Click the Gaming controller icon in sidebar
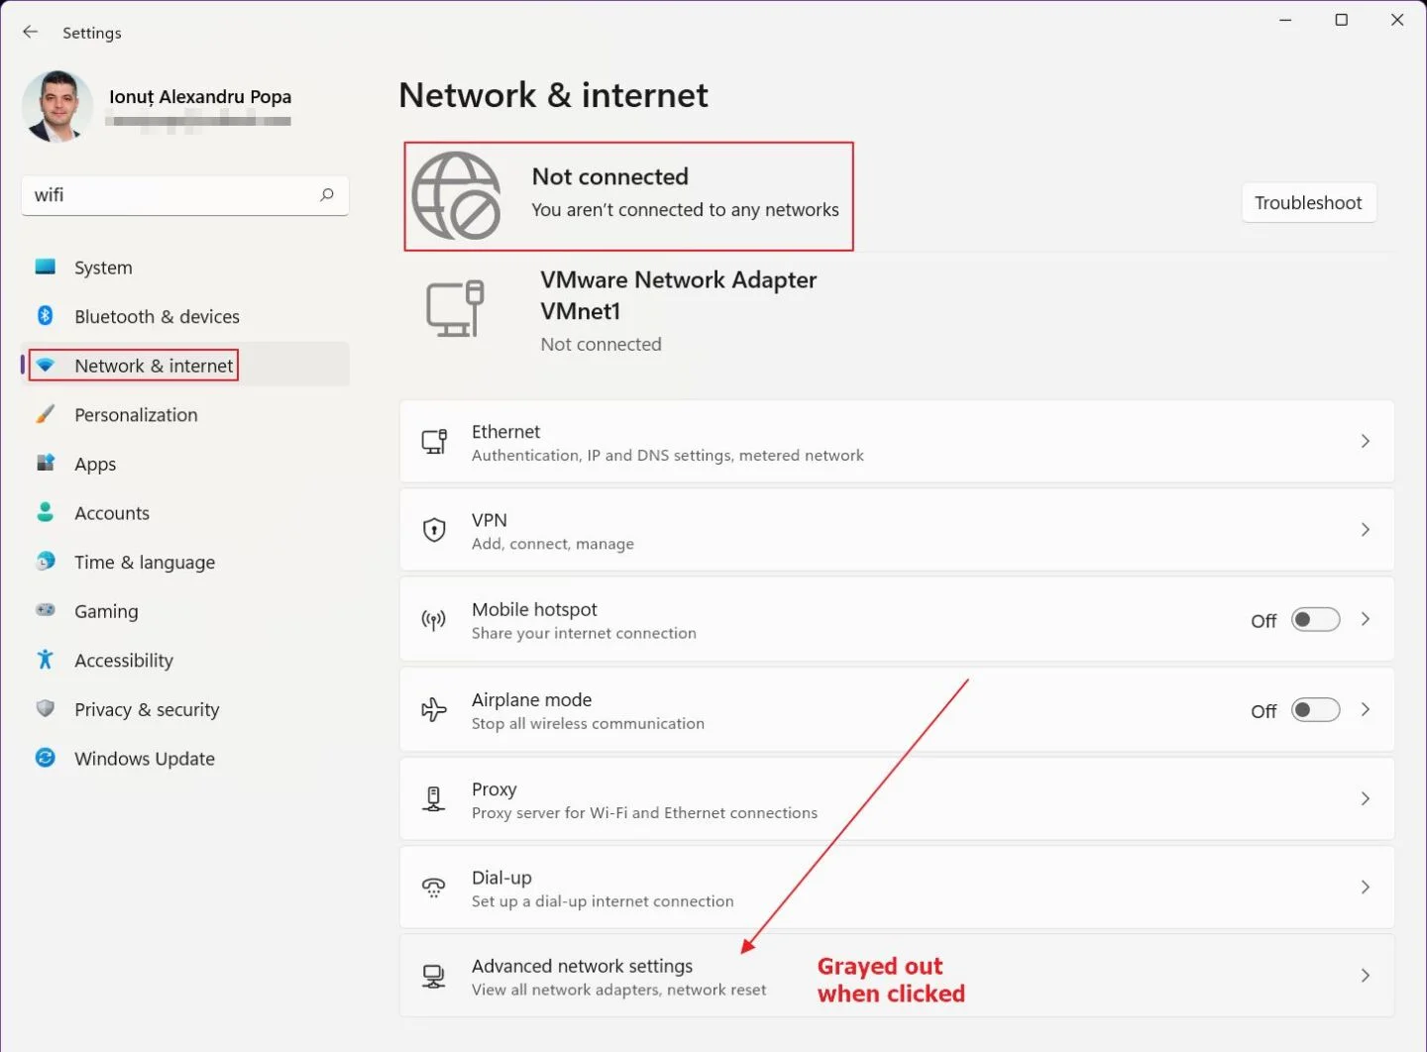1427x1052 pixels. [x=46, y=611]
